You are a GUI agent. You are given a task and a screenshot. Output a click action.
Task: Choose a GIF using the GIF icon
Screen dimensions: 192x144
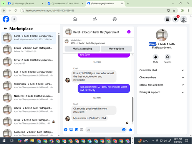[x=81, y=130]
